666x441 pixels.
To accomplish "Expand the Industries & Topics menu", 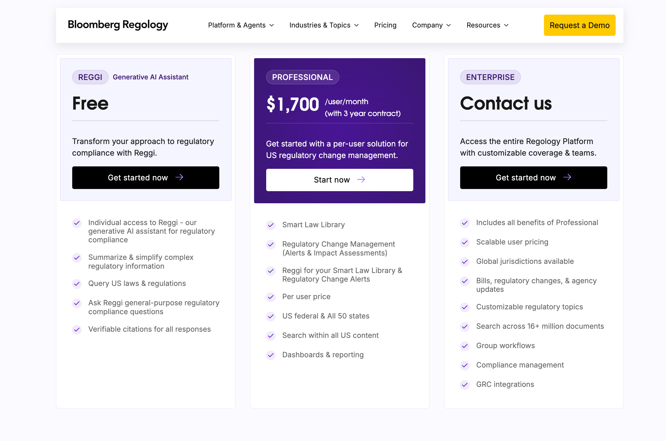I will pos(324,25).
